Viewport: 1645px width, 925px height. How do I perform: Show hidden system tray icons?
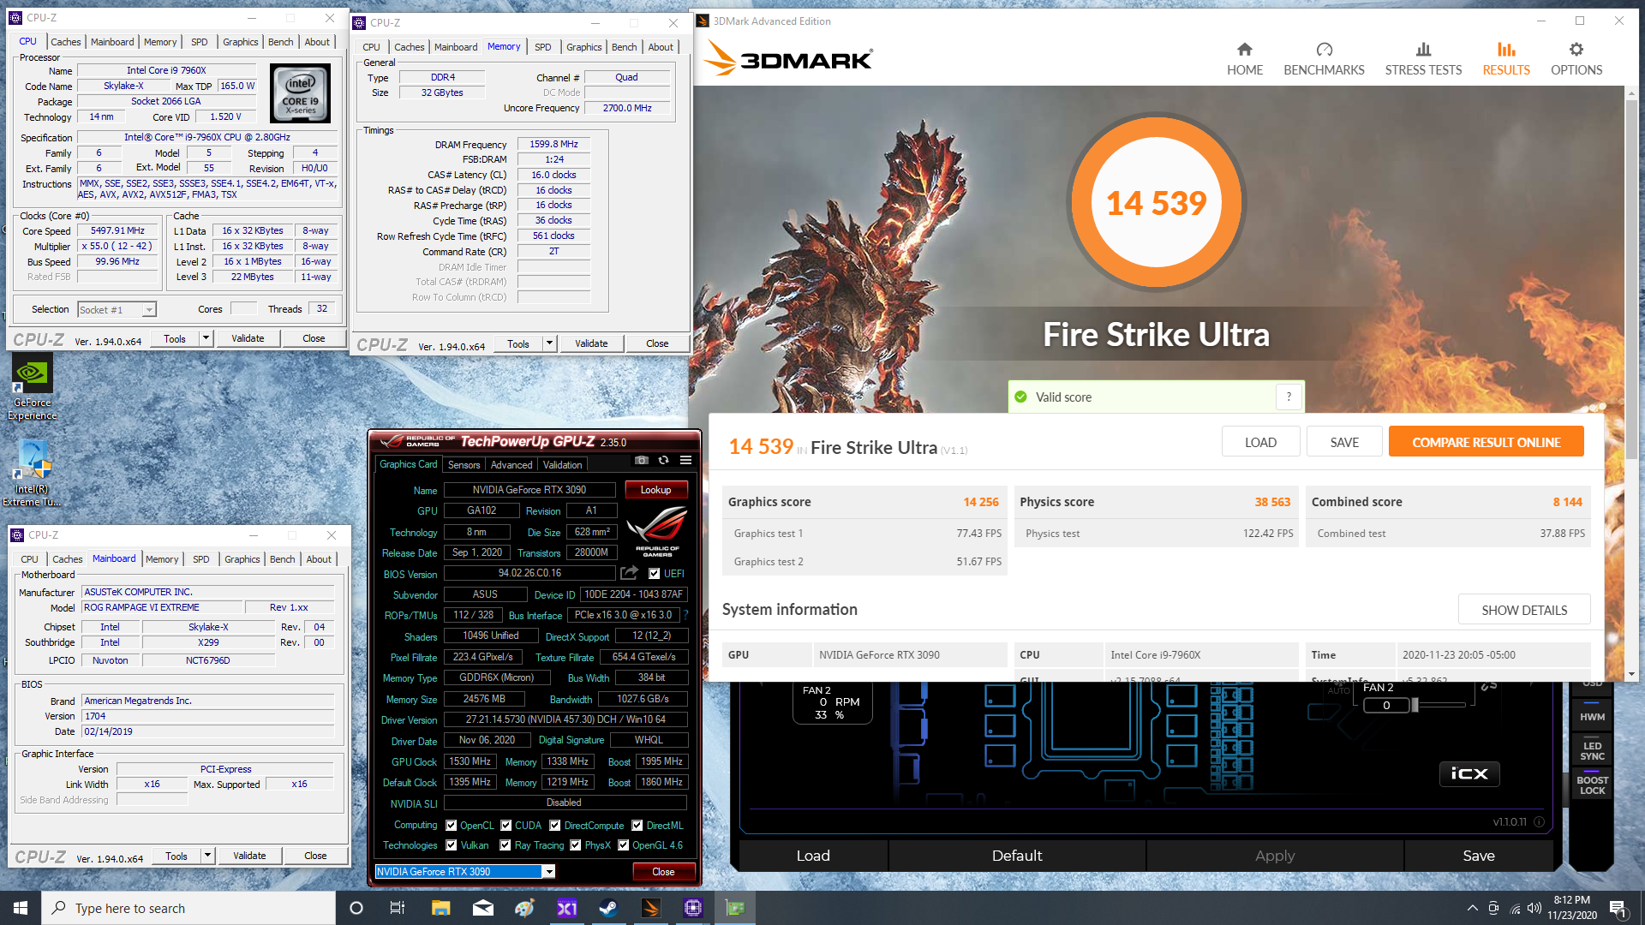1472,908
